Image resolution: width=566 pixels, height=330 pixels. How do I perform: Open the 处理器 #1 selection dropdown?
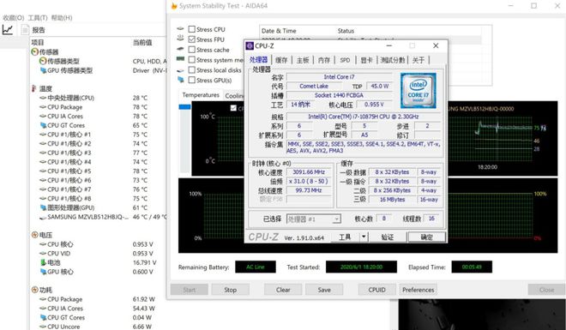(x=313, y=219)
